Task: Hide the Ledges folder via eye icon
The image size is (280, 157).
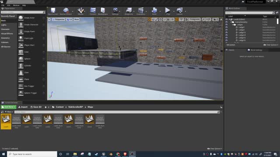Action: (227, 24)
